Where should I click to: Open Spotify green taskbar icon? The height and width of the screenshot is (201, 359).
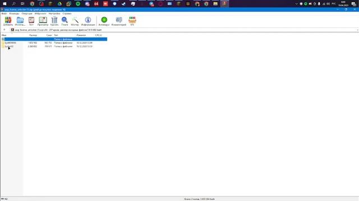78,4
